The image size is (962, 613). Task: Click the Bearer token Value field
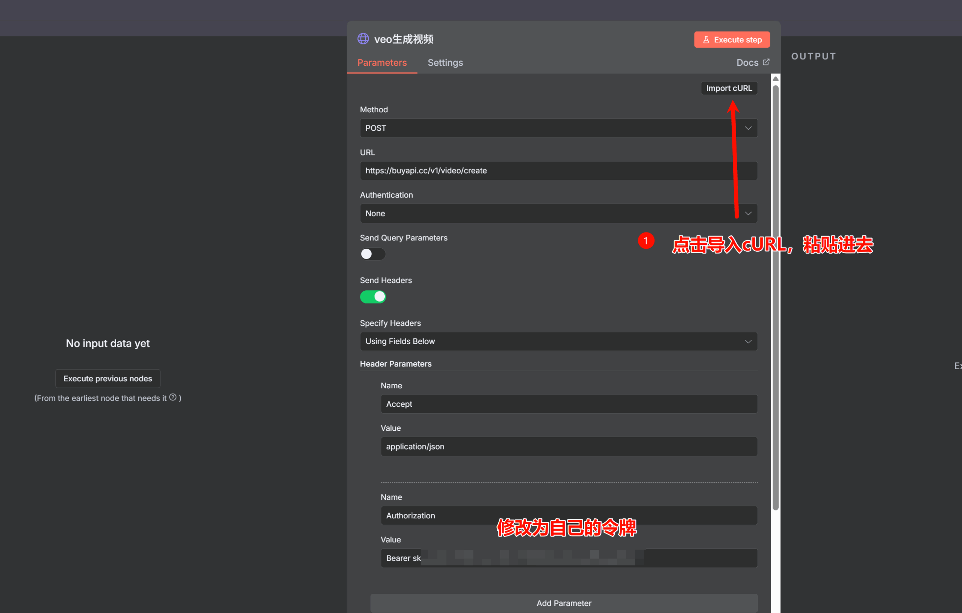[569, 558]
